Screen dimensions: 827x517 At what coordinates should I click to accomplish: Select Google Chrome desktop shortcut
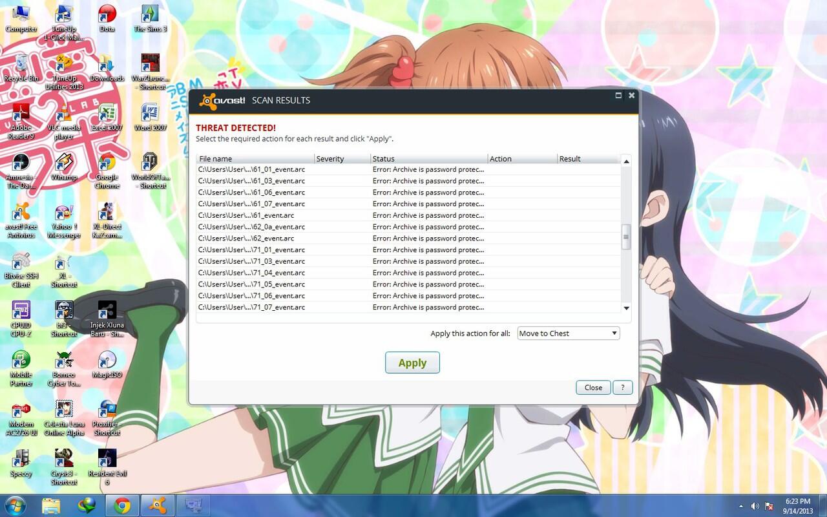(107, 170)
